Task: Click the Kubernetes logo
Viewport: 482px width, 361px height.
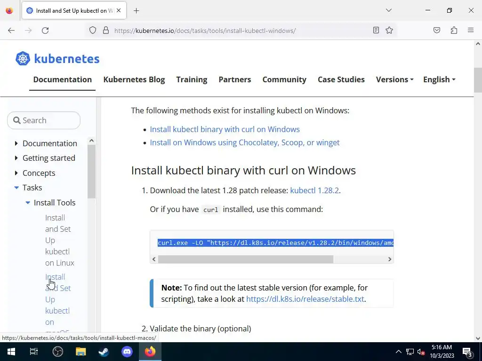Action: click(57, 58)
